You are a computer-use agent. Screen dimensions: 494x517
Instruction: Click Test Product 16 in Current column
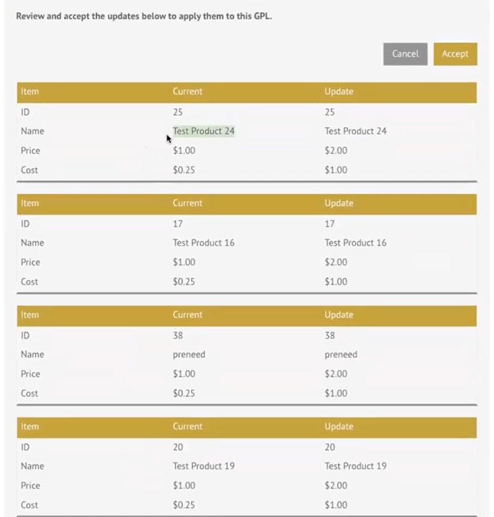pyautogui.click(x=204, y=243)
